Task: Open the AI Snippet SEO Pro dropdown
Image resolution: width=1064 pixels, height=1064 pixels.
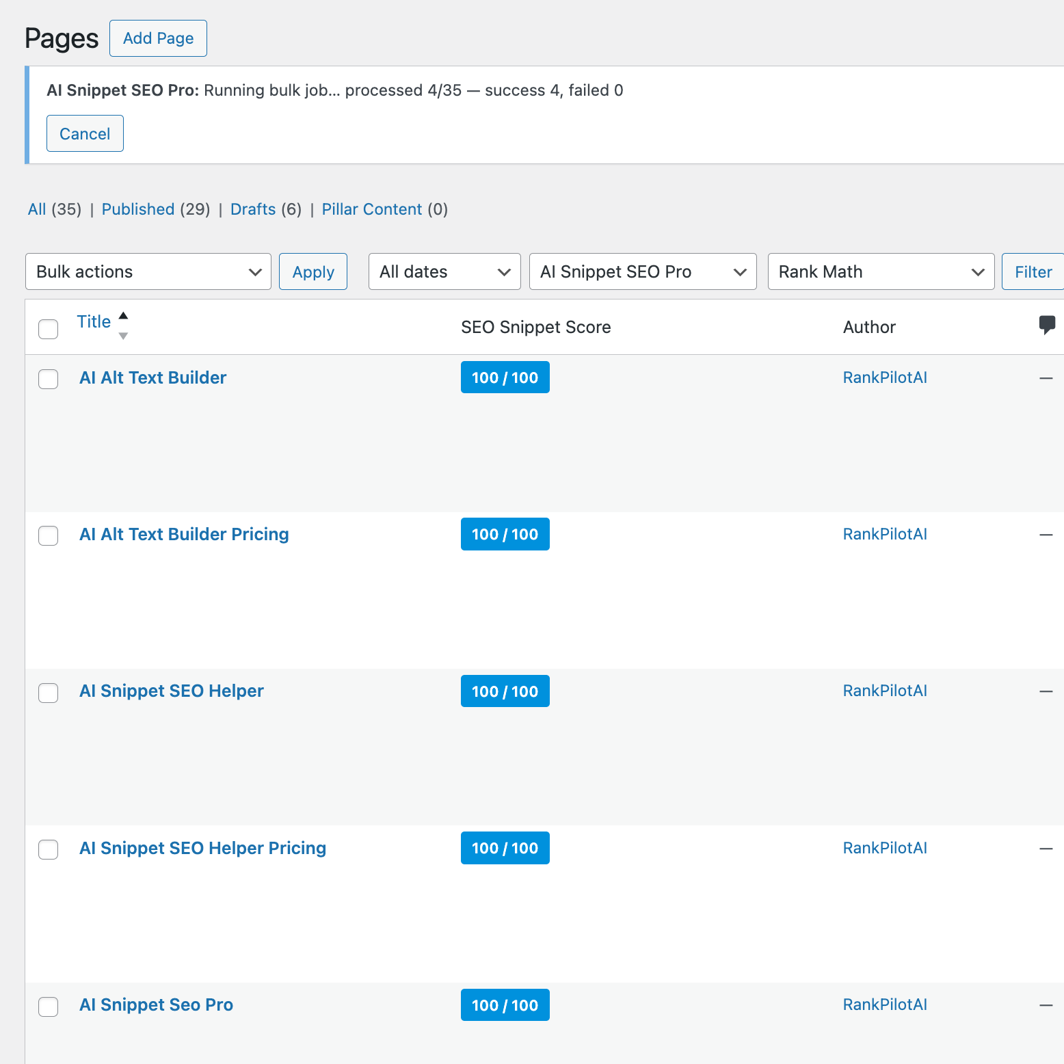Action: coord(643,271)
